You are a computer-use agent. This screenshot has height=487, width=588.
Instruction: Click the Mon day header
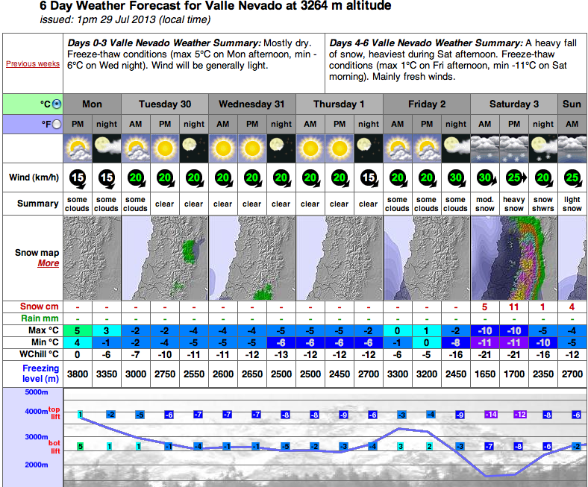coord(93,104)
